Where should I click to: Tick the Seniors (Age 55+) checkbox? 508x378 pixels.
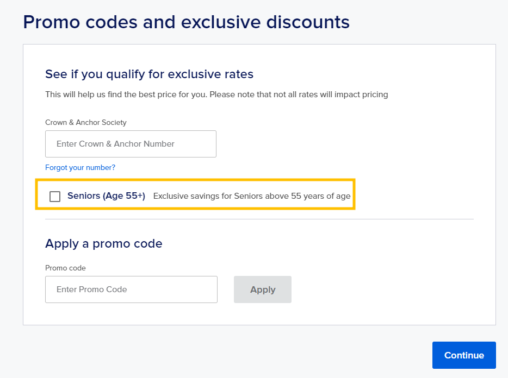55,196
